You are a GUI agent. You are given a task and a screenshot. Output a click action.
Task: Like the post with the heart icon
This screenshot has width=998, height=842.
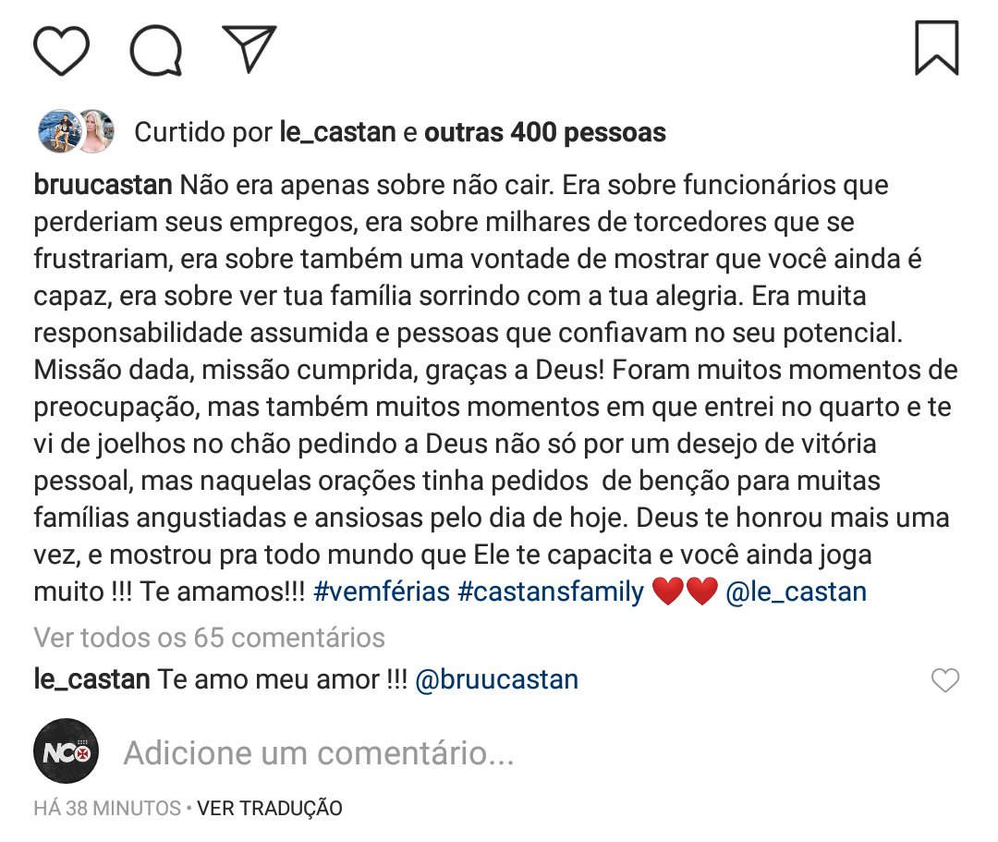(x=62, y=51)
